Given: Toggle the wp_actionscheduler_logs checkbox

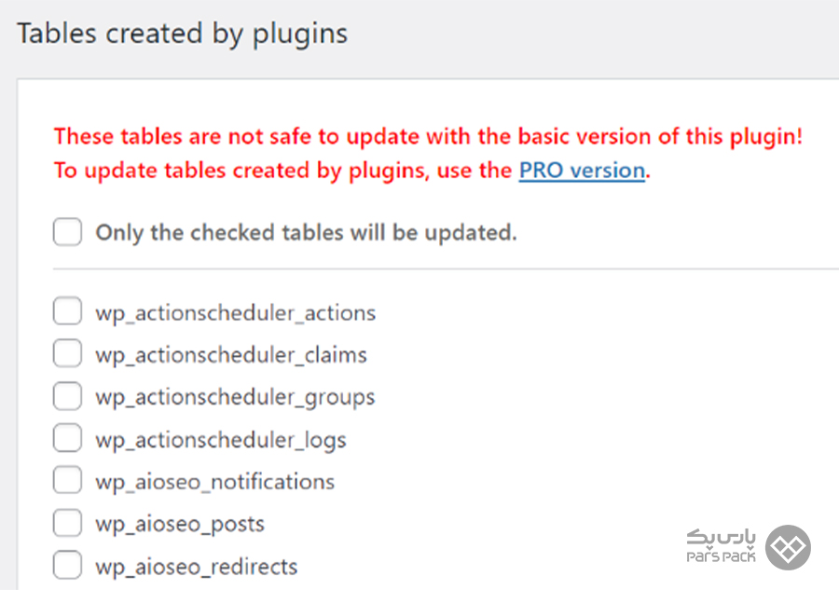Looking at the screenshot, I should (x=67, y=438).
